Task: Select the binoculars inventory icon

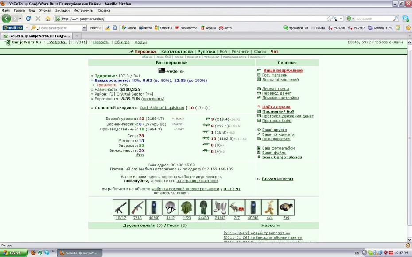Action: (286, 207)
